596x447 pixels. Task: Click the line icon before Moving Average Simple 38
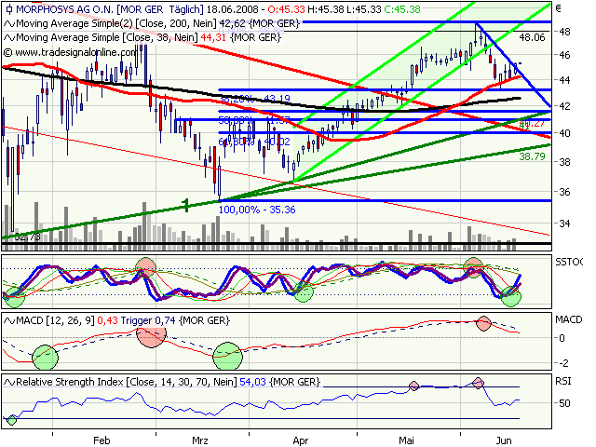coord(9,37)
